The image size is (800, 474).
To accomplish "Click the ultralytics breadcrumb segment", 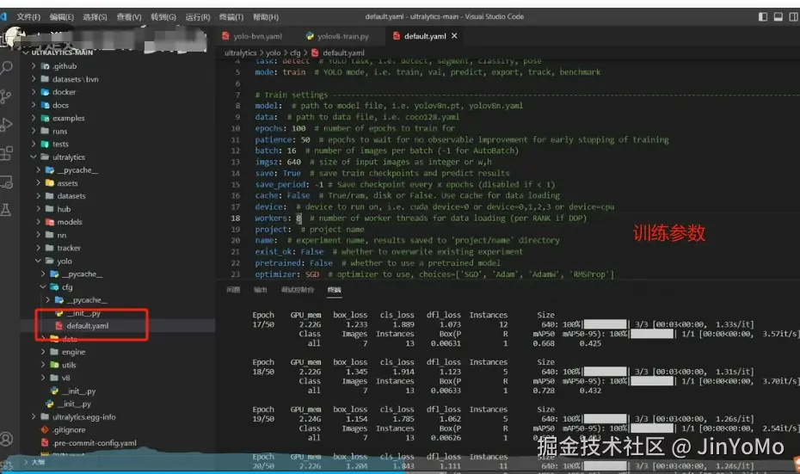I will 240,52.
